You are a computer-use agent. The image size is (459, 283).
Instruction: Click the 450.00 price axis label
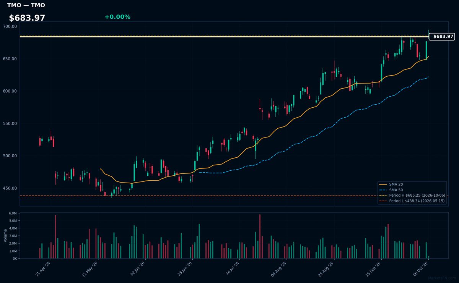point(10,188)
